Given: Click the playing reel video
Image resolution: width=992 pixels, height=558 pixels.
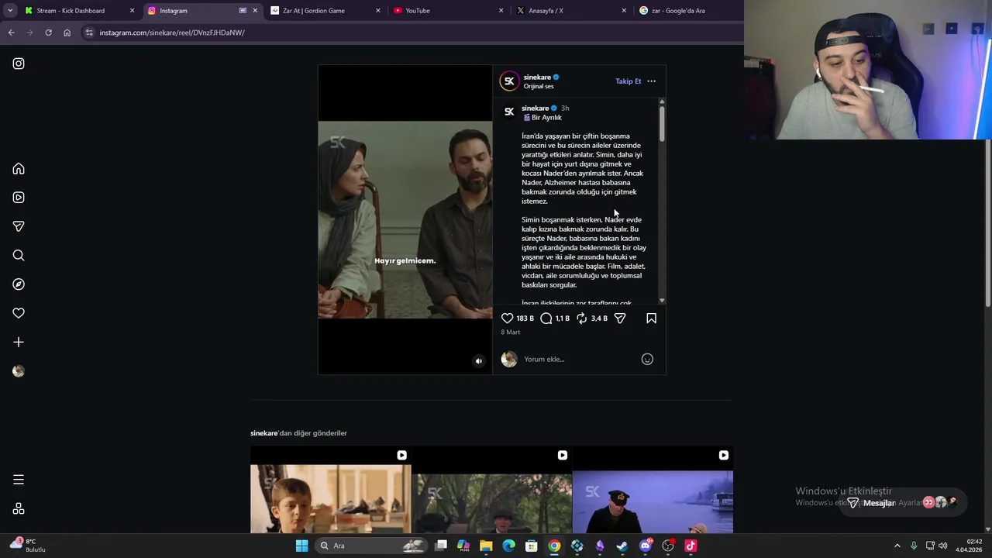Looking at the screenshot, I should tap(405, 220).
